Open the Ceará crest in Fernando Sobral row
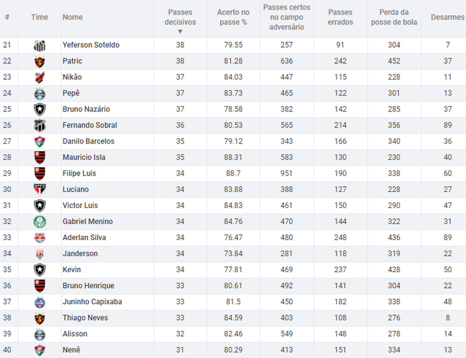 coord(39,126)
